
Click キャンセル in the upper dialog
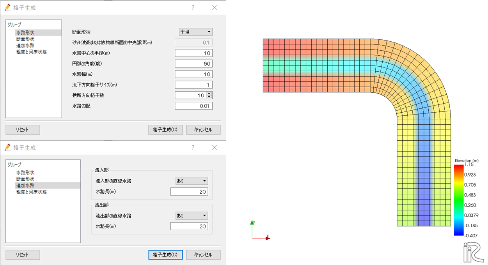pos(203,130)
